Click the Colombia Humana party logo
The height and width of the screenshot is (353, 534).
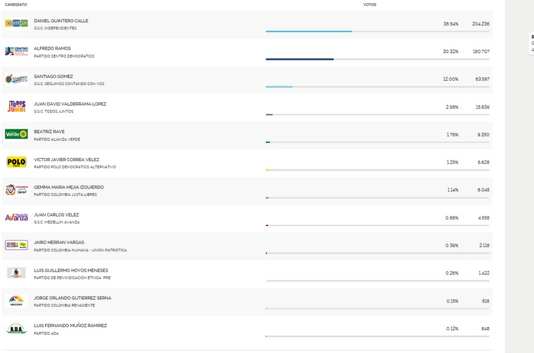pyautogui.click(x=16, y=245)
